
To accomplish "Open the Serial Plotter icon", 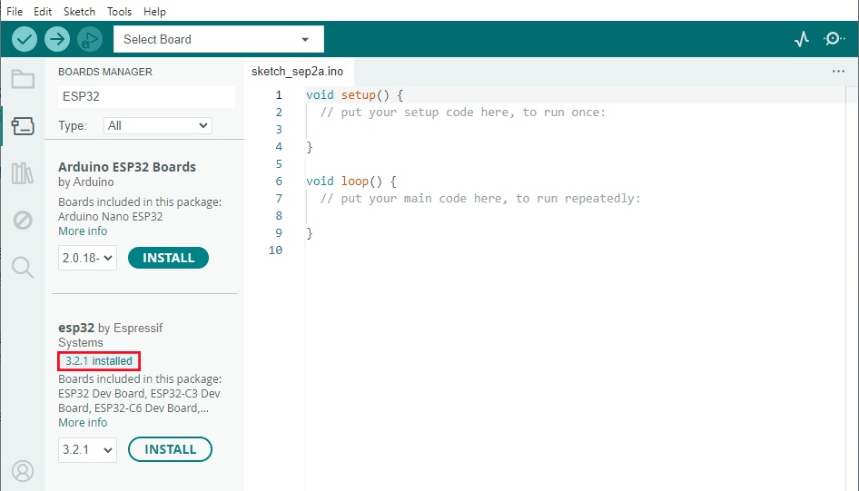I will point(802,39).
